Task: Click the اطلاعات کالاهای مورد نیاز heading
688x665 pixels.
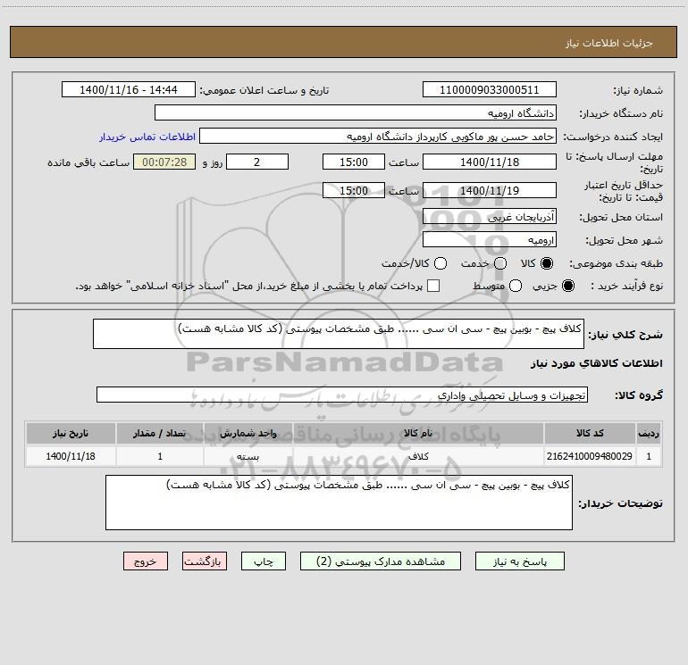Action: 596,363
